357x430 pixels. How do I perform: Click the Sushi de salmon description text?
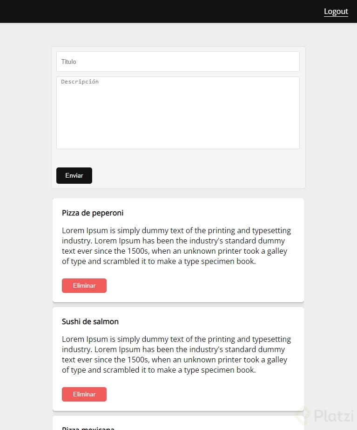point(177,354)
